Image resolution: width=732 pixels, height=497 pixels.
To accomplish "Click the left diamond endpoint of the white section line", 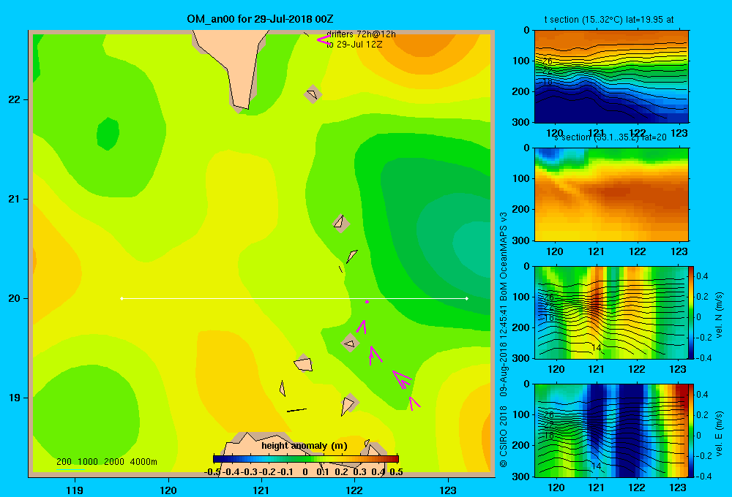I will coord(122,298).
